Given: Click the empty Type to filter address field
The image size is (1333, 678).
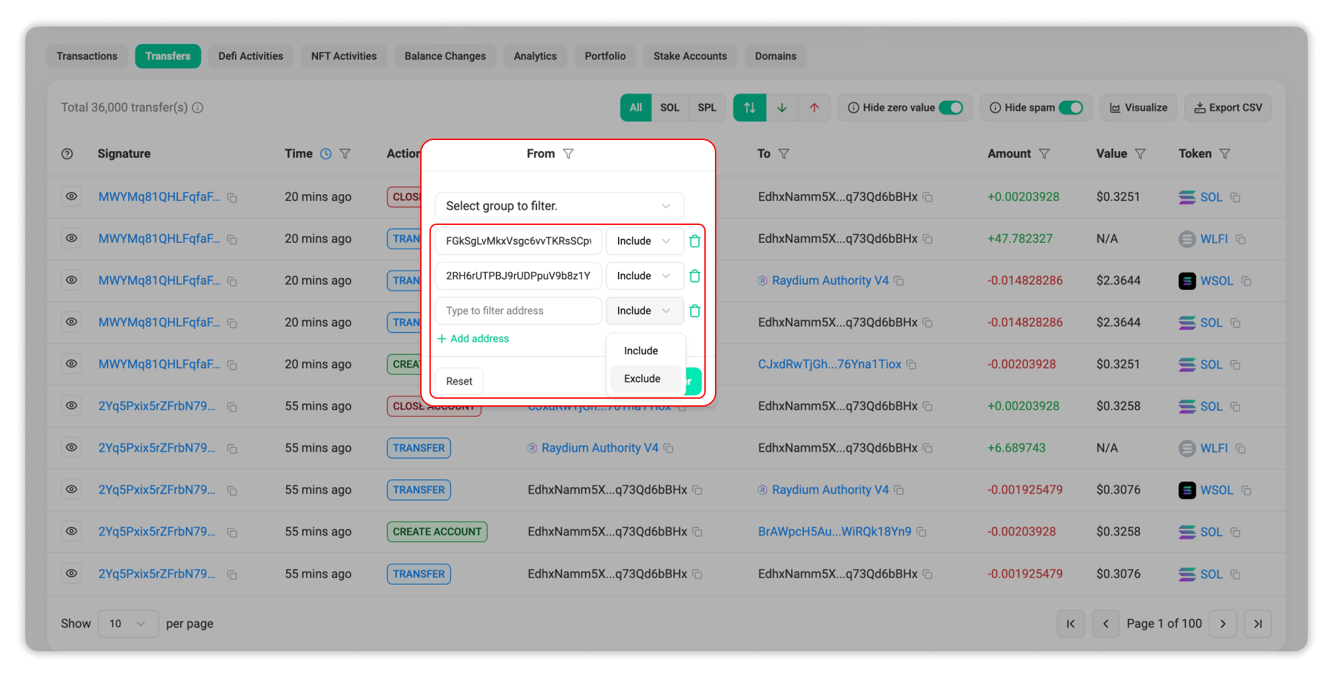Looking at the screenshot, I should 518,310.
